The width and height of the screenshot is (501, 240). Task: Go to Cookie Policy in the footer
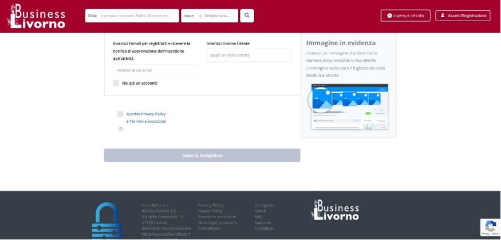210,211
